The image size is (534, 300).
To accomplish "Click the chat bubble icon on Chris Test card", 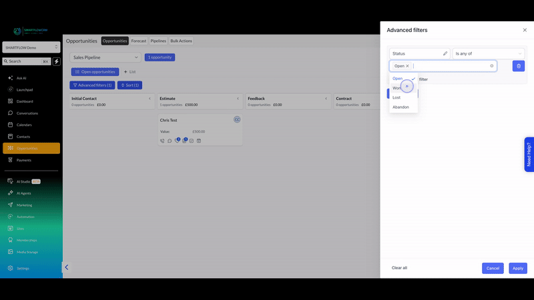I will coord(170,141).
